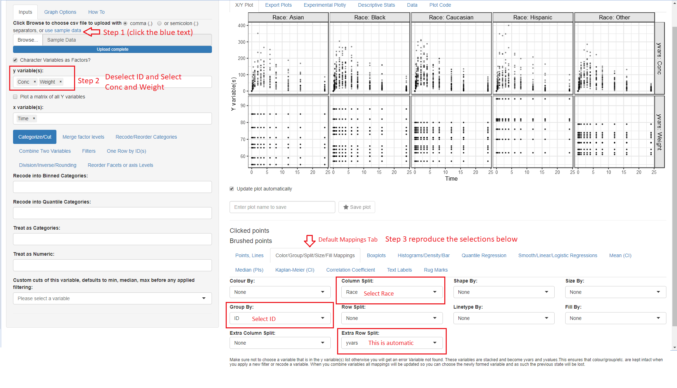This screenshot has height=388, width=677.
Task: Click Size By dropdown caret
Action: tap(658, 292)
